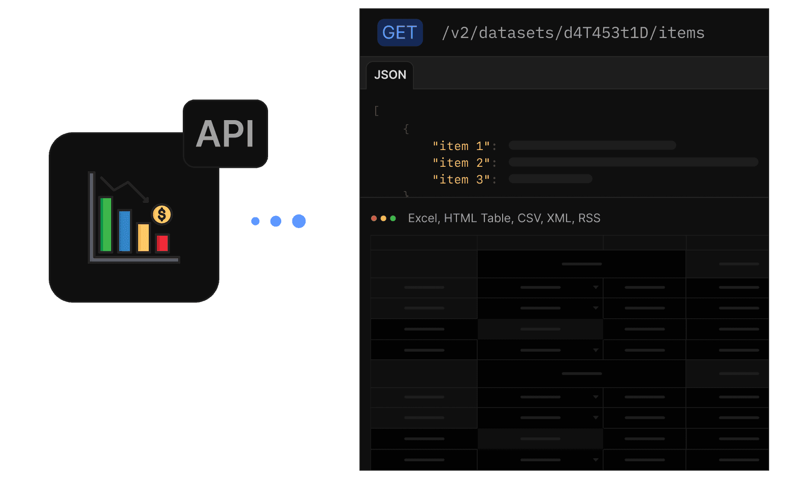Screen dimensions: 792x479
Task: Click the API badge
Action: click(225, 134)
